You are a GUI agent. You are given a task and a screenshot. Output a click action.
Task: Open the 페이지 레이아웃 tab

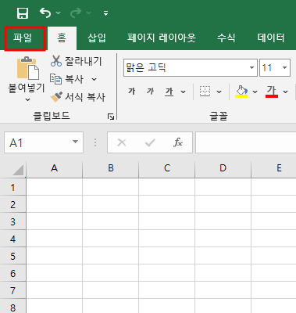pyautogui.click(x=162, y=38)
